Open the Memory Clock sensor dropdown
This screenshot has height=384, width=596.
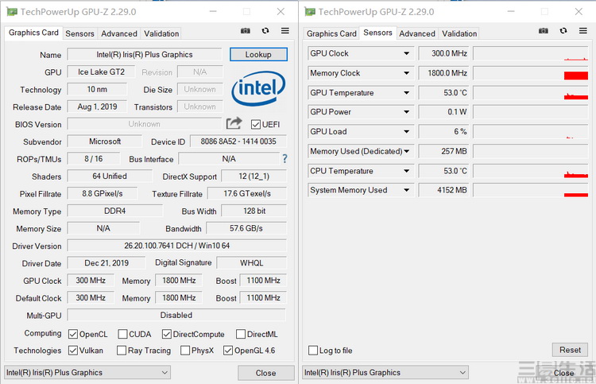tap(406, 73)
